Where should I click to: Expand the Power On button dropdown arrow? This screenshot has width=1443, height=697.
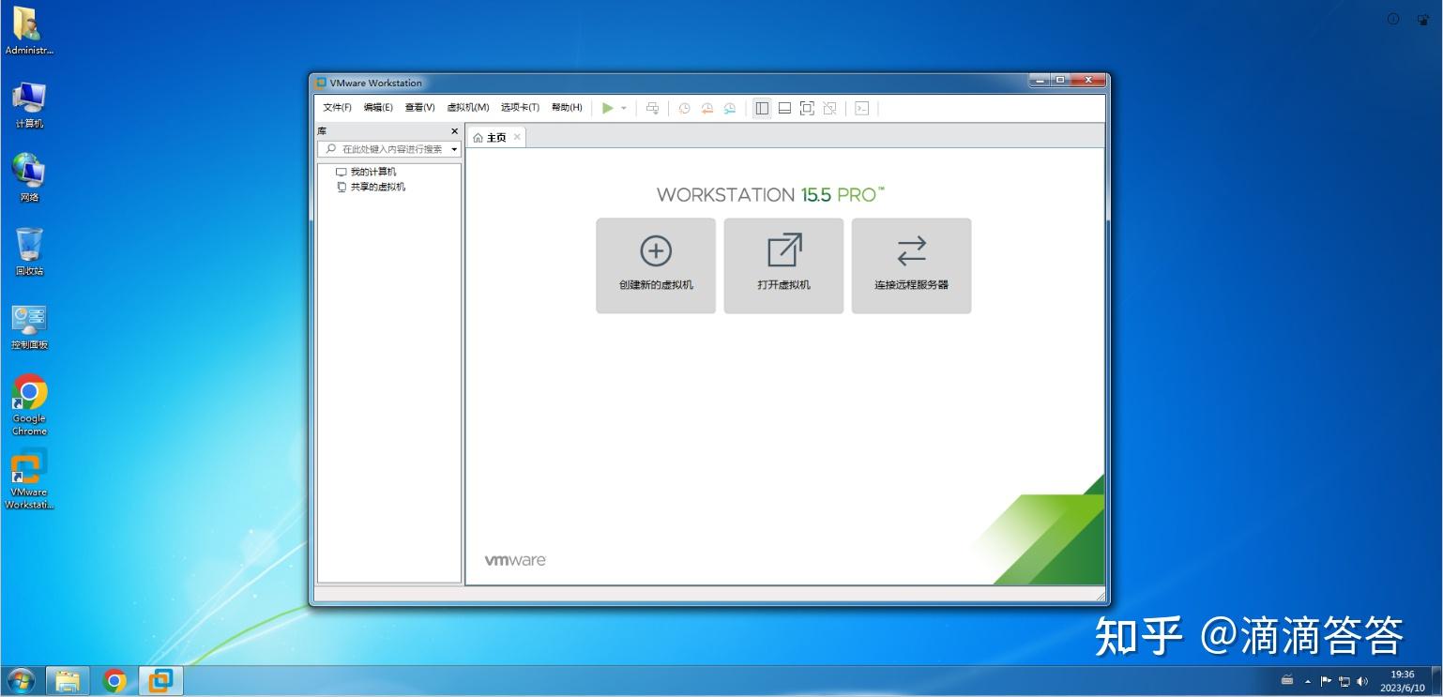623,108
